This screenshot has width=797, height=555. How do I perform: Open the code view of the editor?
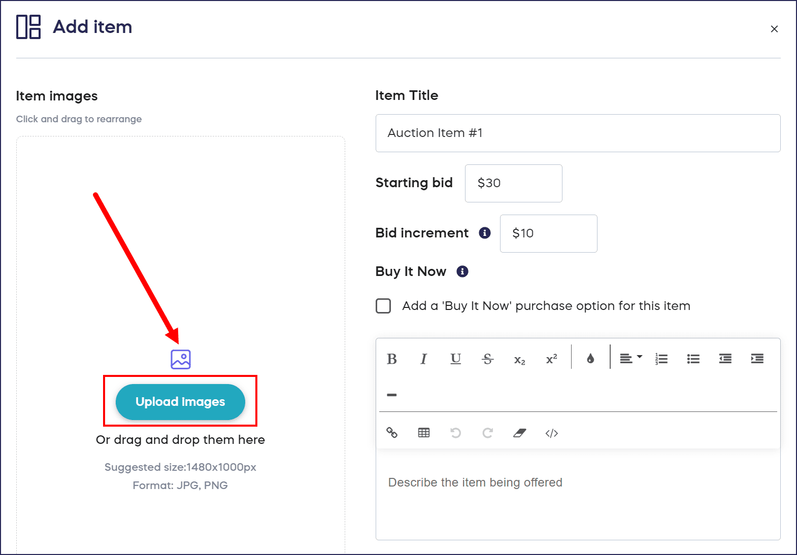(x=552, y=433)
